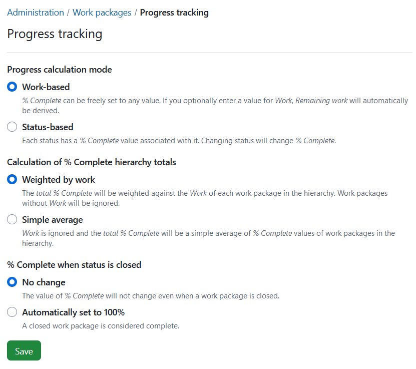This screenshot has height=369, width=416.
Task: Click the Progress tracking breadcrumb item
Action: point(174,13)
